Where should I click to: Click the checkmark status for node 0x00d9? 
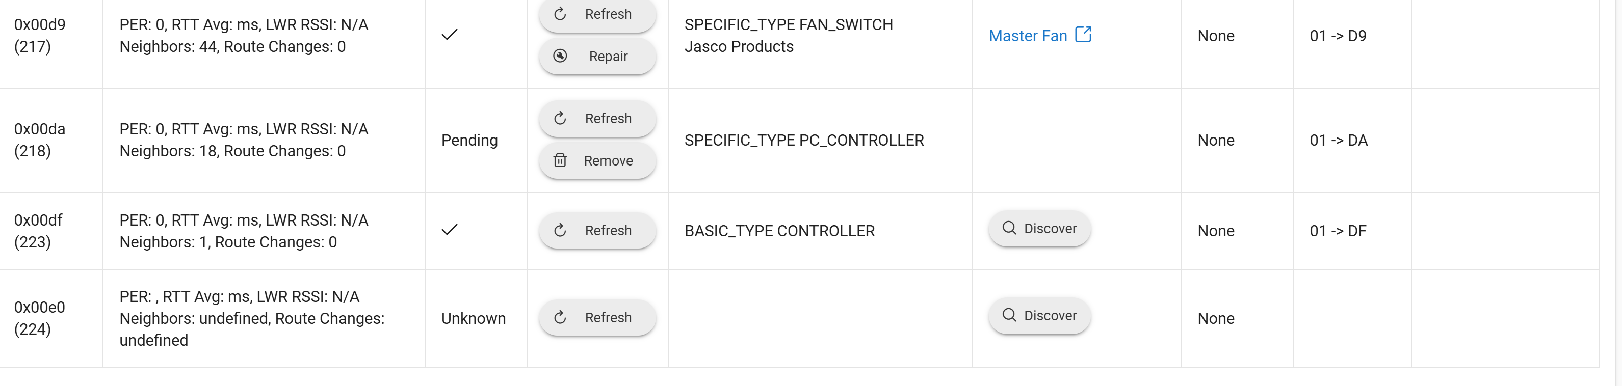pos(450,35)
